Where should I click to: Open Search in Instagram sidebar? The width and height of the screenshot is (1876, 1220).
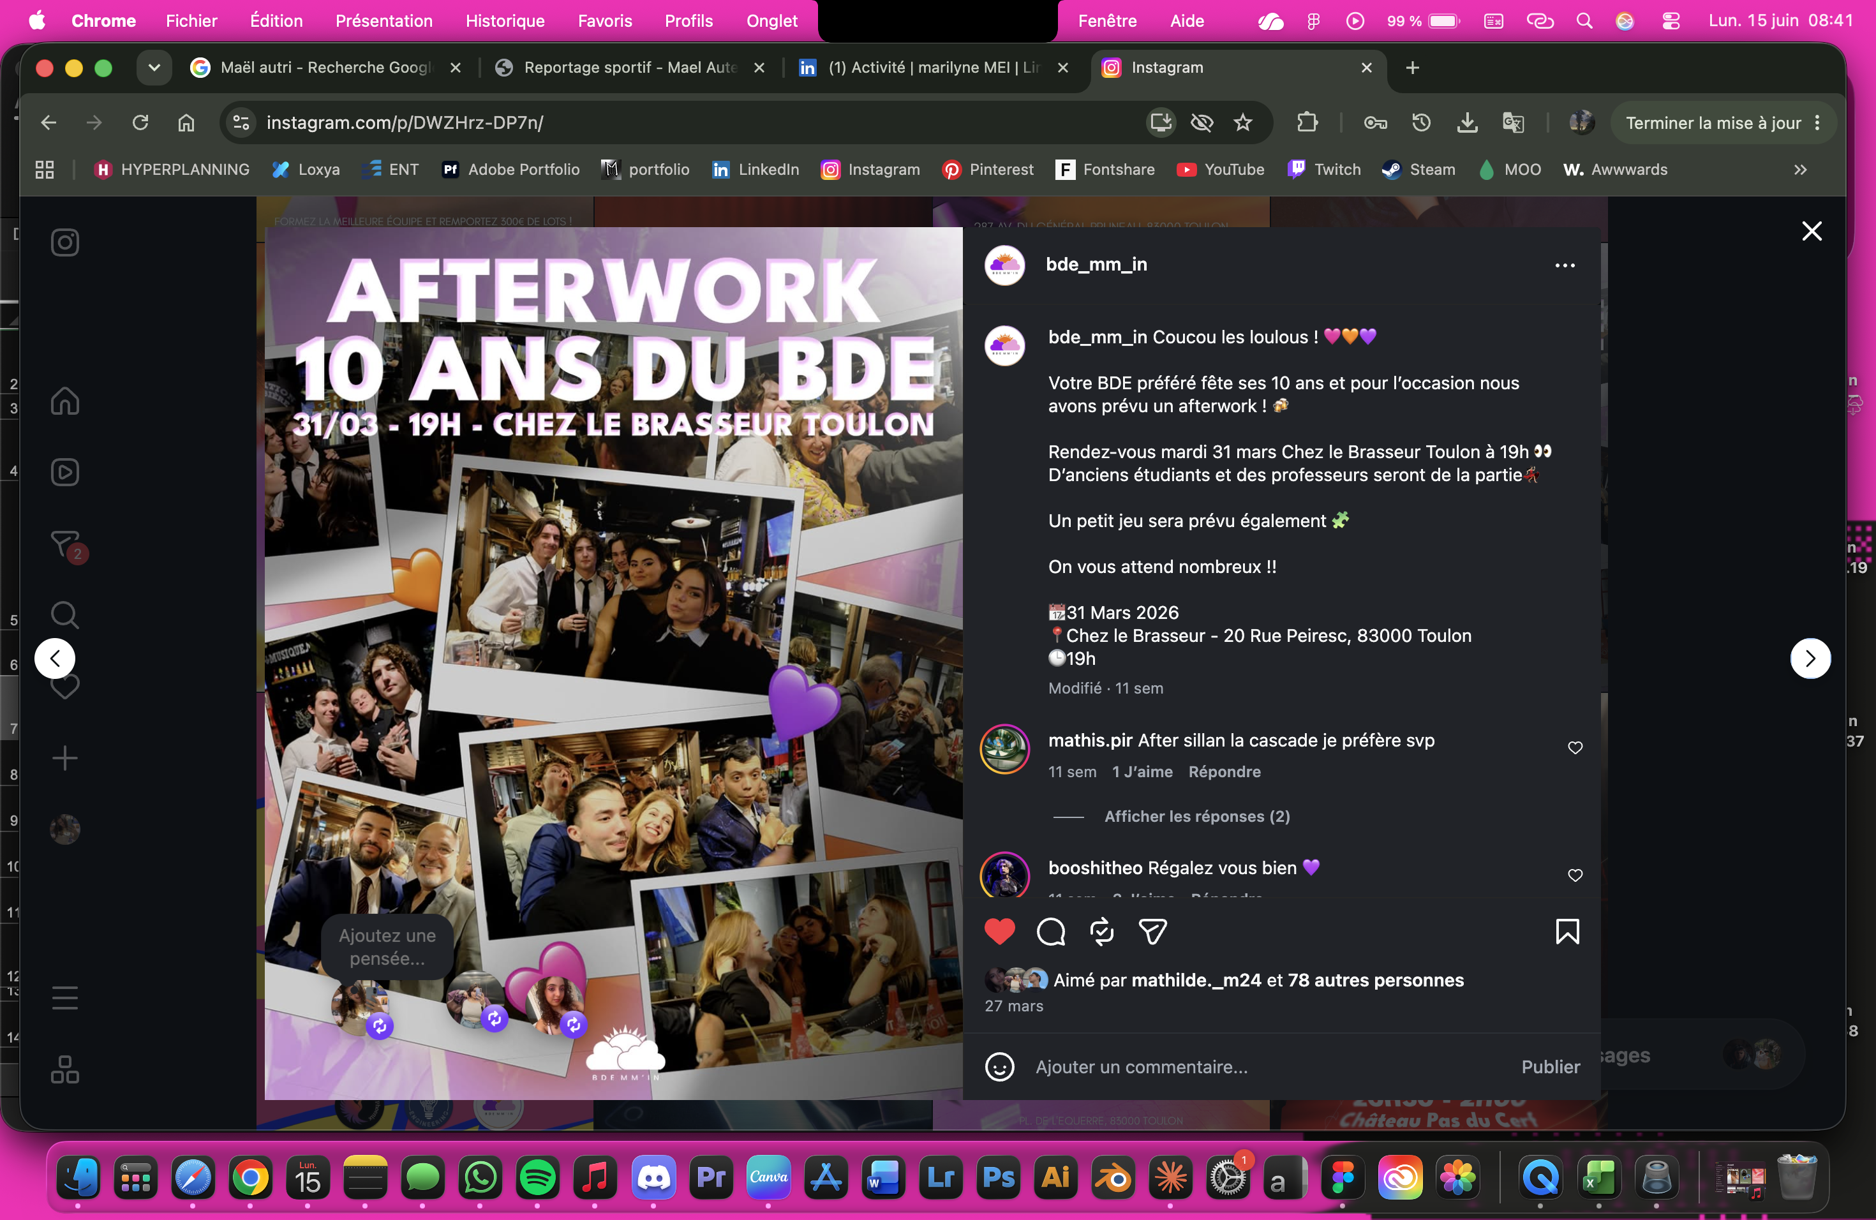[64, 614]
